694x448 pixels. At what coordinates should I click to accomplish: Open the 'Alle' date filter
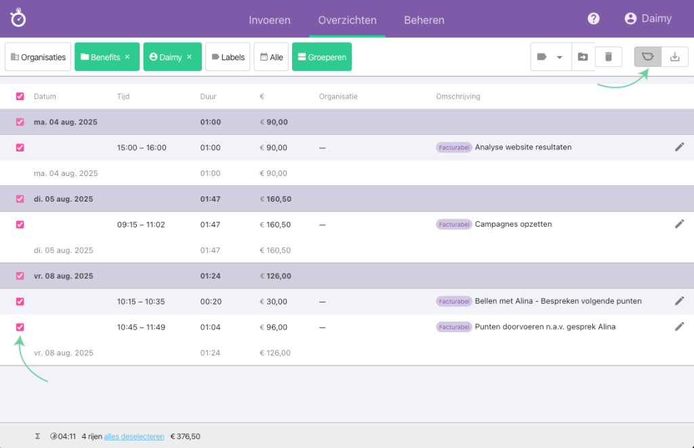coord(271,57)
